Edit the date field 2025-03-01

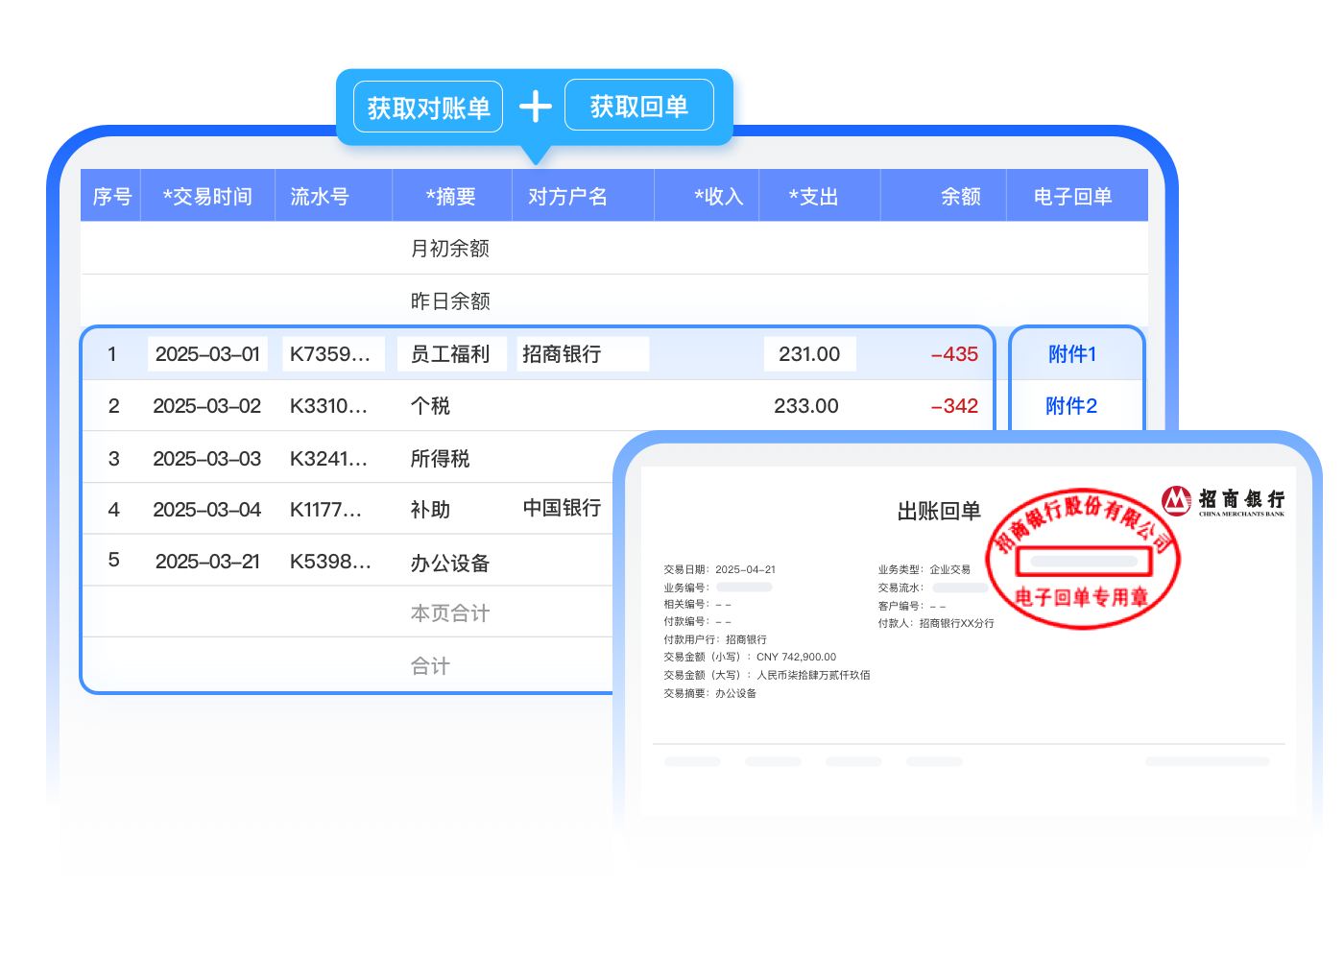pyautogui.click(x=207, y=354)
